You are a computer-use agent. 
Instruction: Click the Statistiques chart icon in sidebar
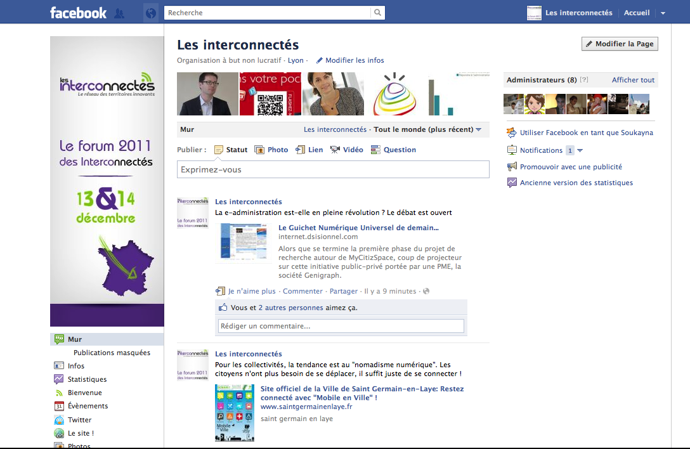point(59,379)
